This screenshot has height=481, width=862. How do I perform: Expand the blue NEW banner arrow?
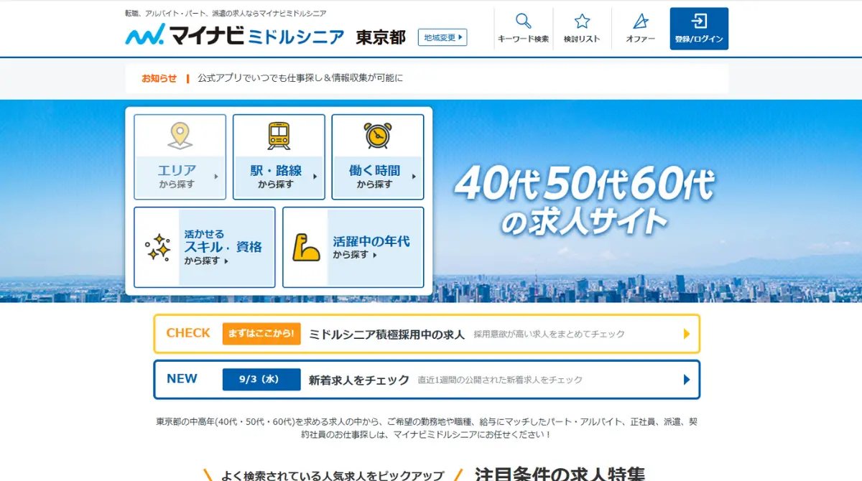pyautogui.click(x=686, y=379)
